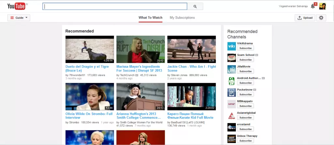Image resolution: width=334 pixels, height=145 pixels.
Task: Click Yogeshwaran Selvaraju account name
Action: (x=293, y=6)
